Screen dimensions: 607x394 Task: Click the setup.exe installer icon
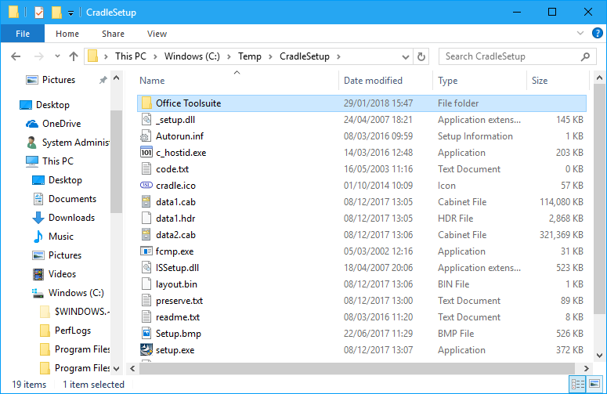(x=146, y=349)
